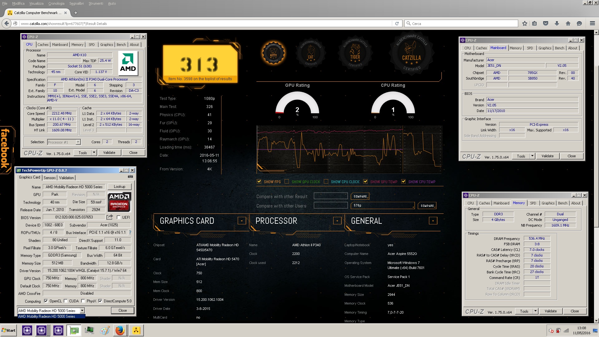Toggle the DirectCompute 5.0 checkbox
The image size is (599, 337).
point(100,301)
